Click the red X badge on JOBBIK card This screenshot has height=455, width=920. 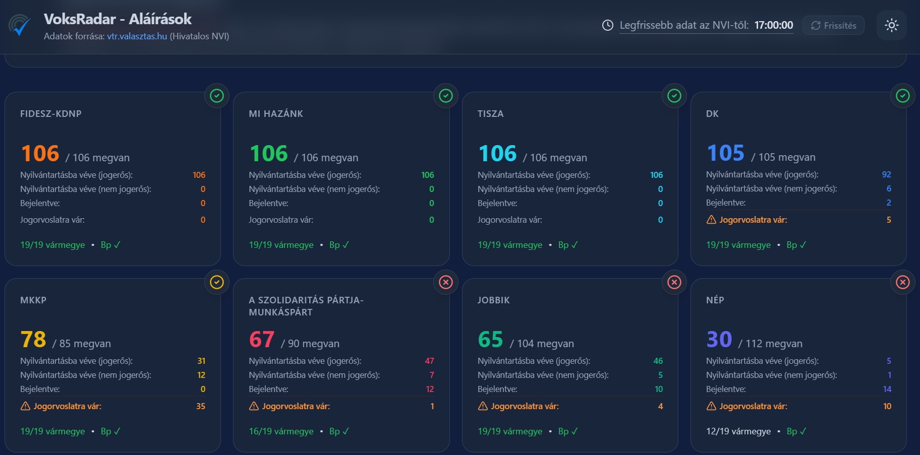tap(674, 282)
